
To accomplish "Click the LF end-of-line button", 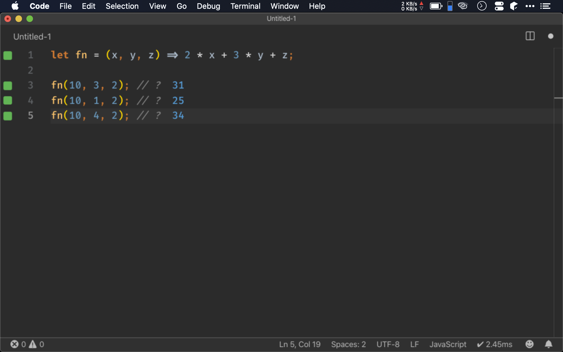I will pos(414,344).
